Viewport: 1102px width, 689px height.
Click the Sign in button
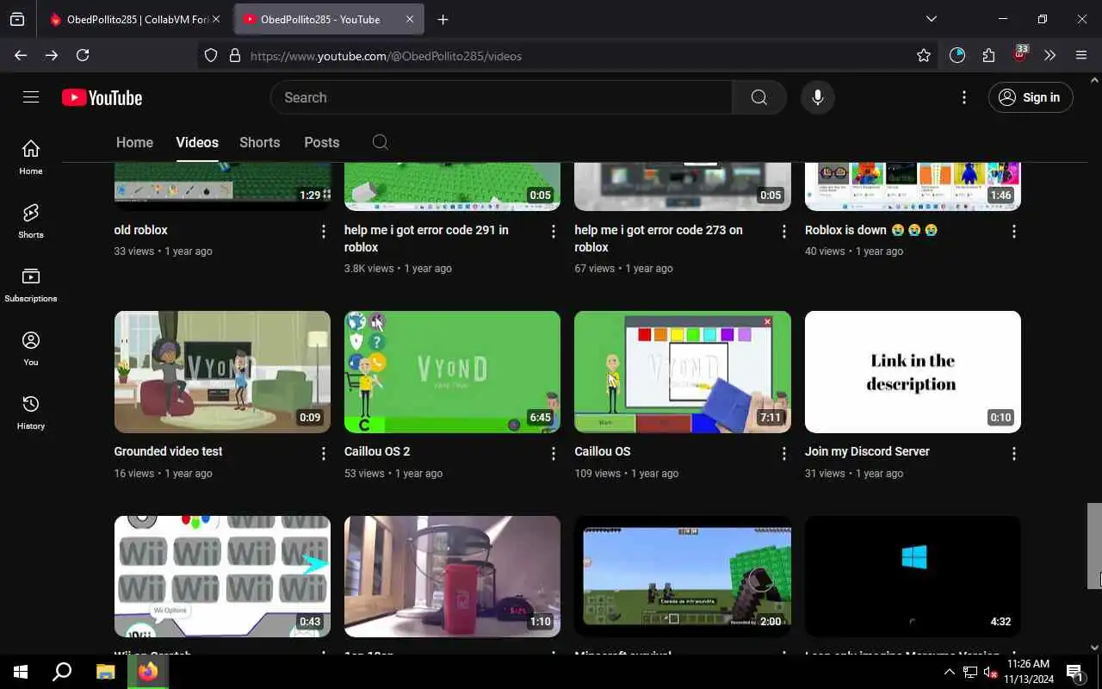[1031, 97]
